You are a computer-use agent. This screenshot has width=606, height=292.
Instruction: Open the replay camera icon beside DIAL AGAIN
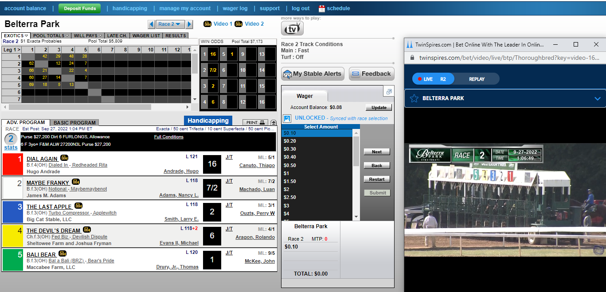click(64, 158)
